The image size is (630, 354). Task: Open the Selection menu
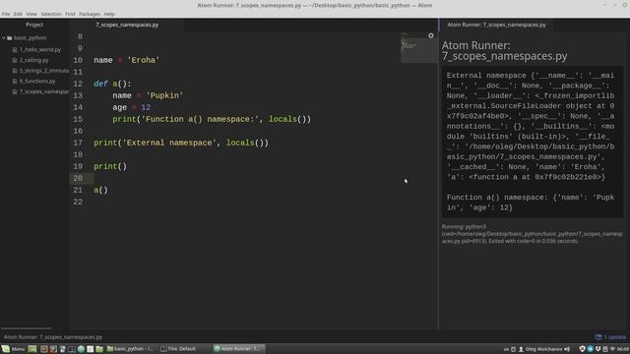pyautogui.click(x=50, y=14)
